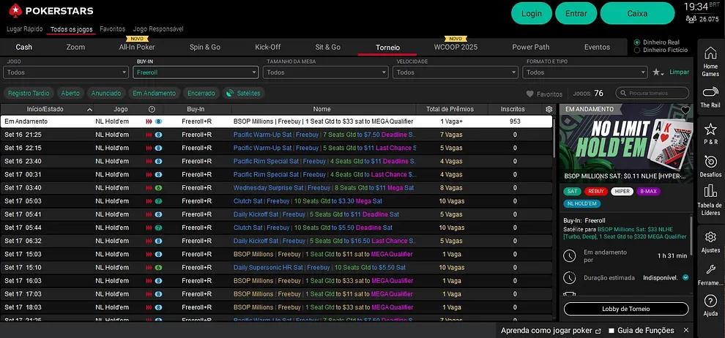725x338 pixels.
Task: Open the Formato e Tipo dropdown
Action: pyautogui.click(x=585, y=72)
